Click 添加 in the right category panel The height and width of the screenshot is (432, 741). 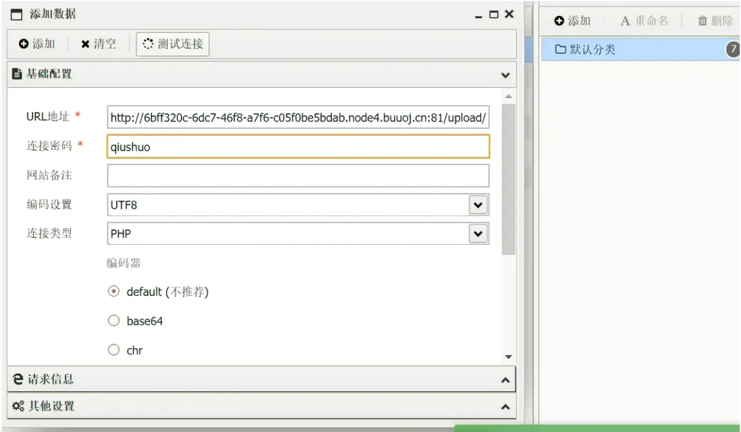572,21
